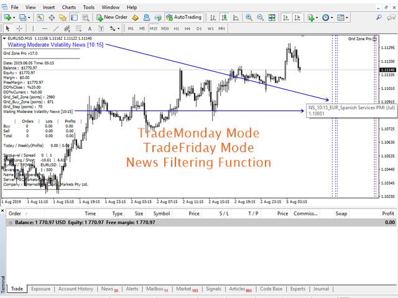
Task: Toggle the Terminal panel icon
Action: [x=74, y=17]
